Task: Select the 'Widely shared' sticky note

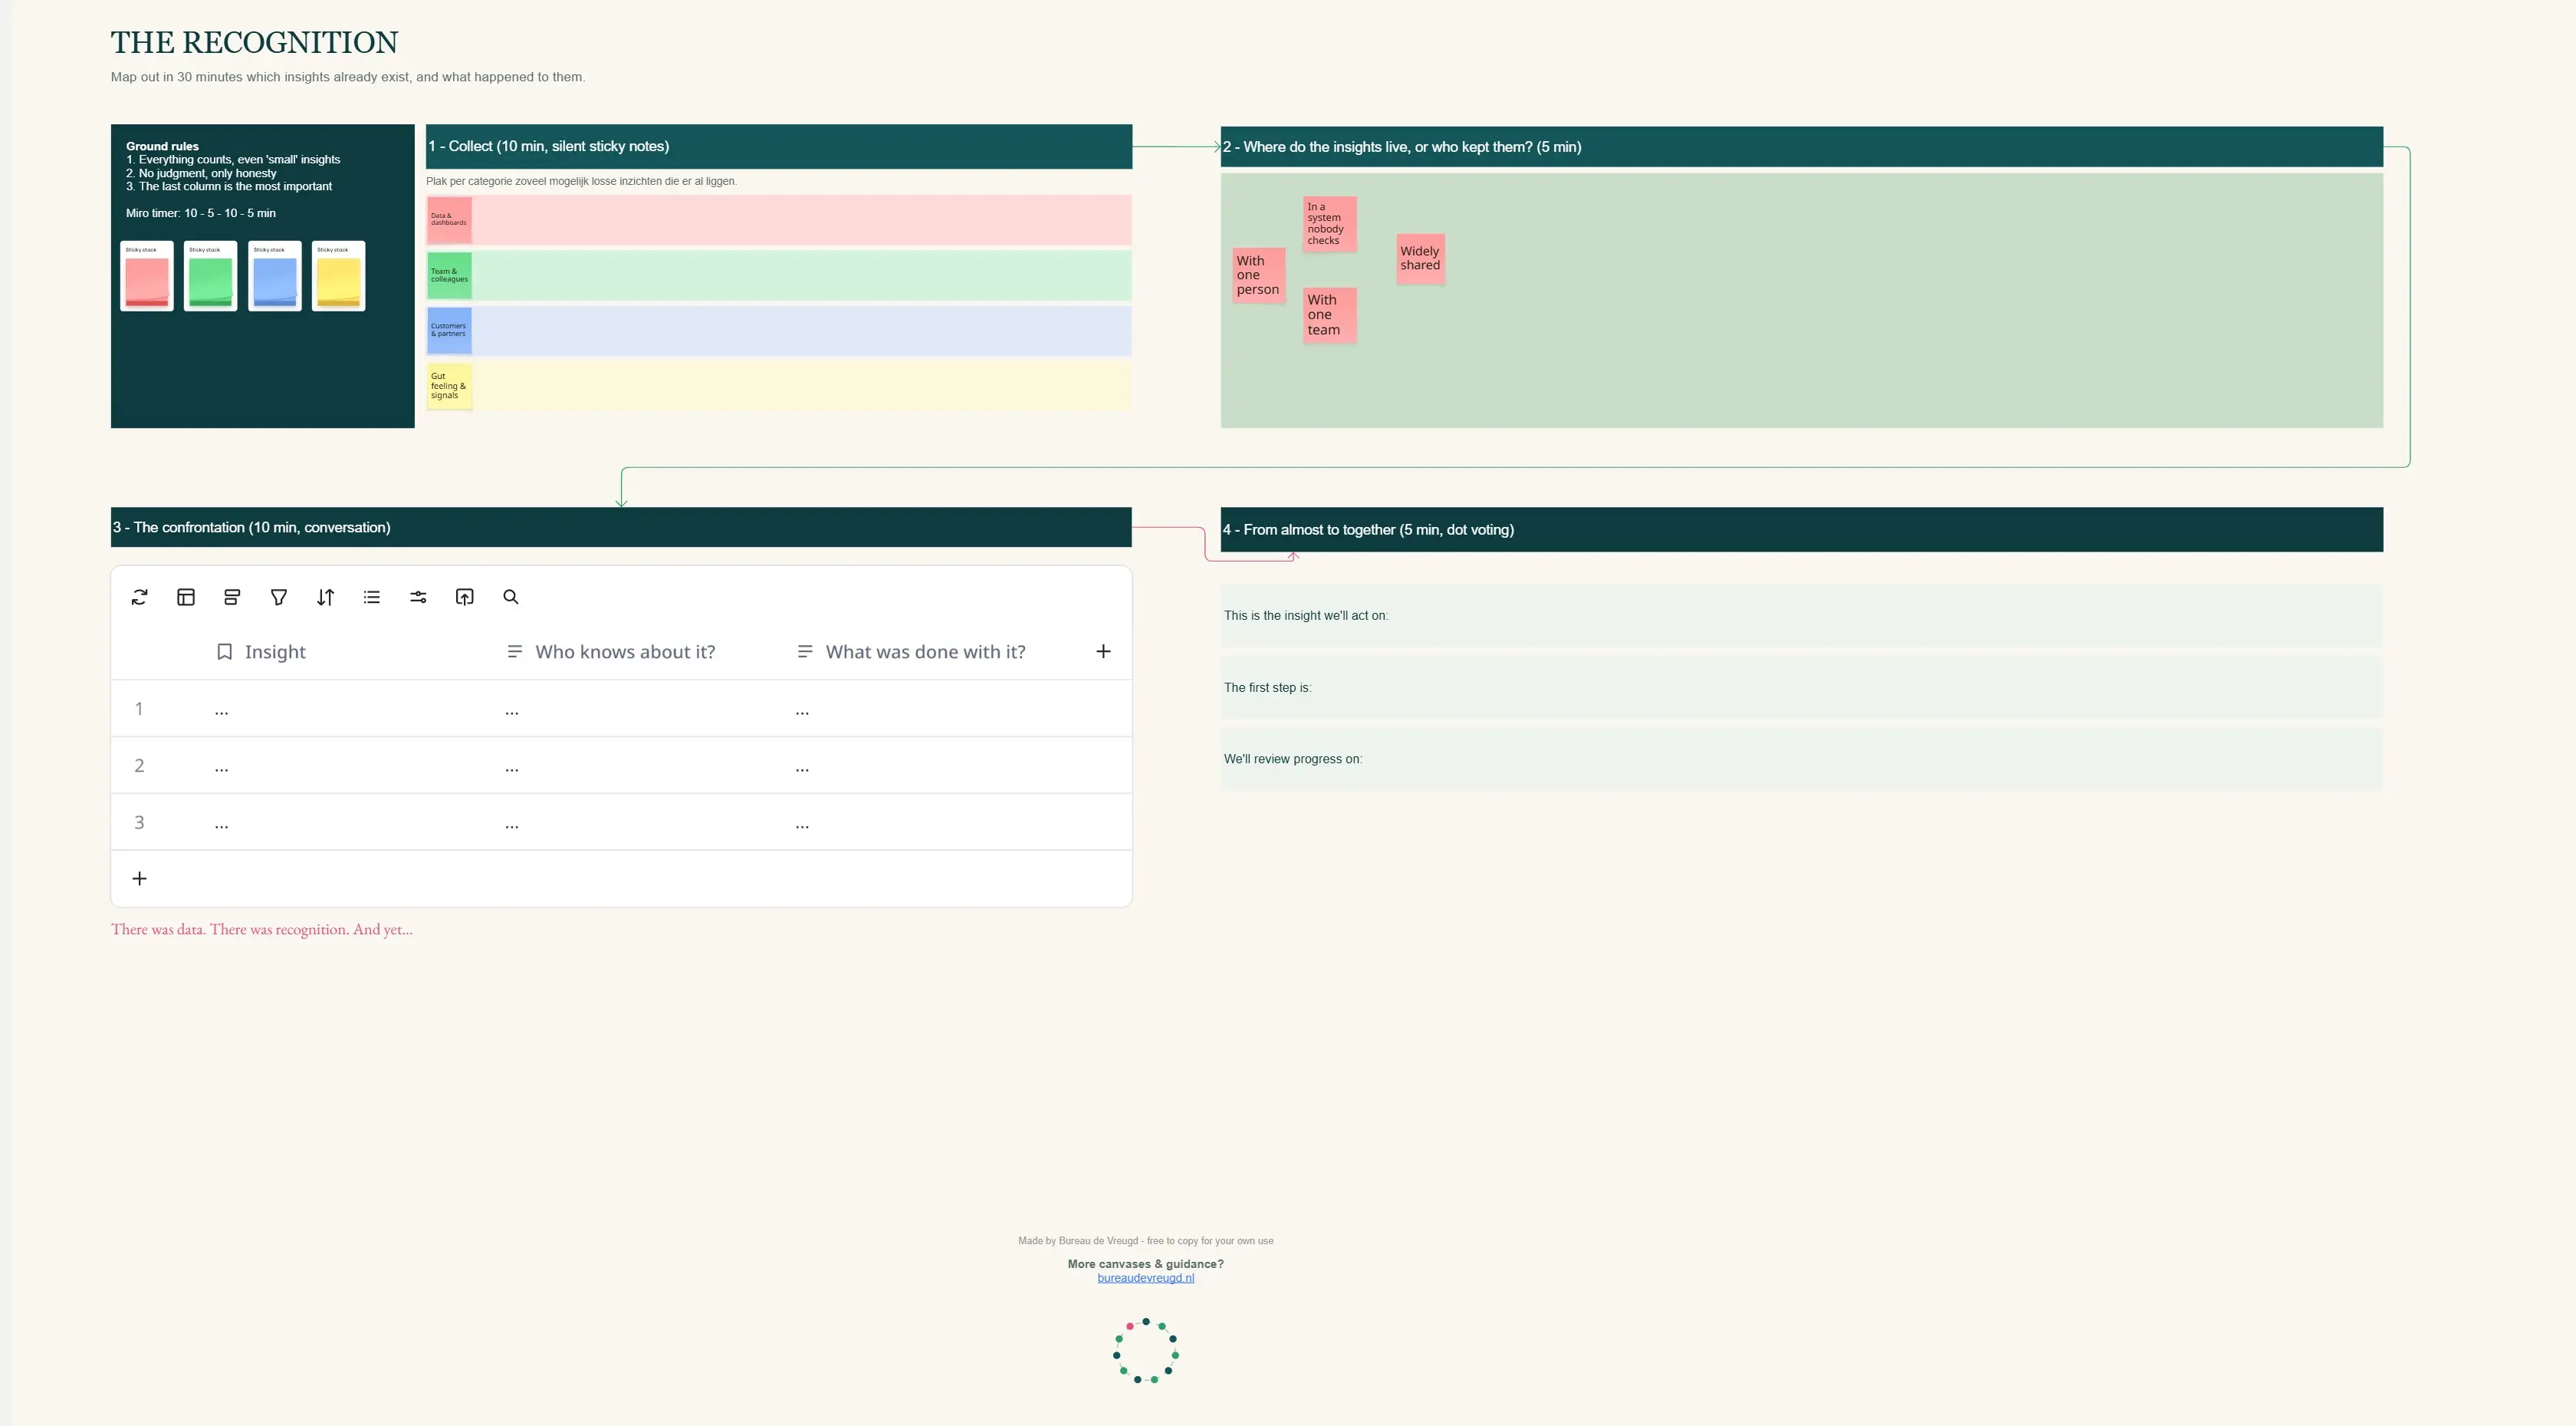Action: (1420, 259)
